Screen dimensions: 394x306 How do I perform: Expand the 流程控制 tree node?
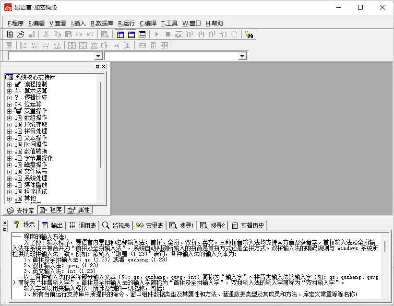pyautogui.click(x=9, y=84)
